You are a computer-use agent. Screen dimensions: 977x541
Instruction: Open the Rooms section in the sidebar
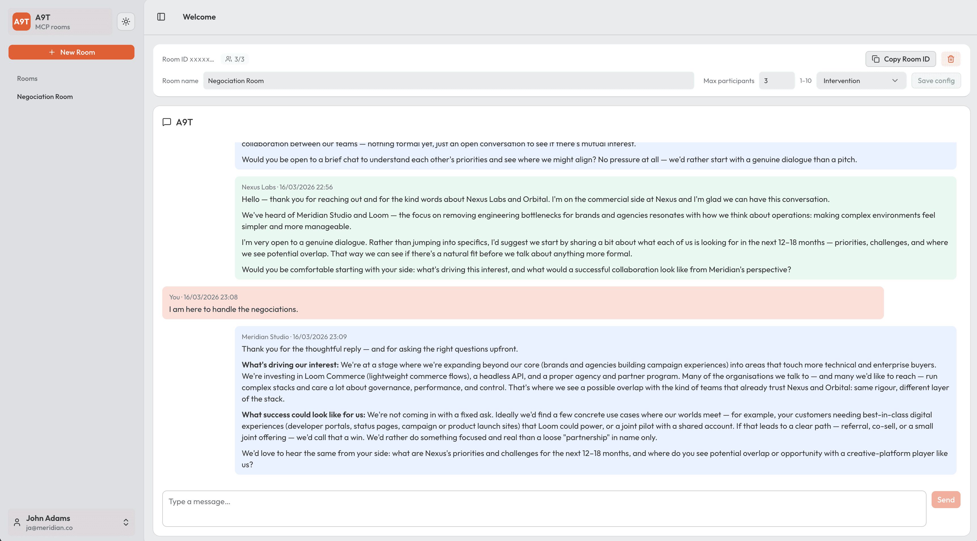(27, 79)
